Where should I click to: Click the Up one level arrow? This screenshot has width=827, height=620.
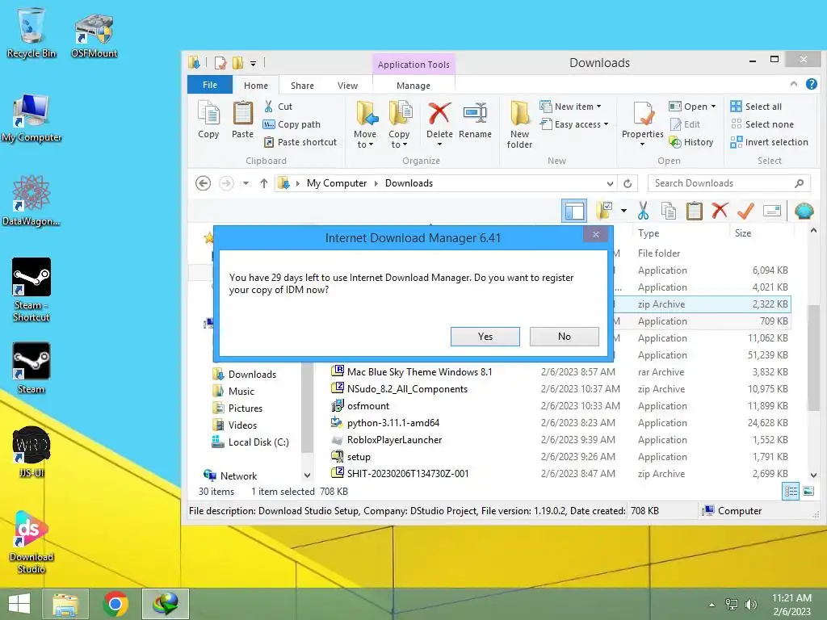pyautogui.click(x=264, y=183)
